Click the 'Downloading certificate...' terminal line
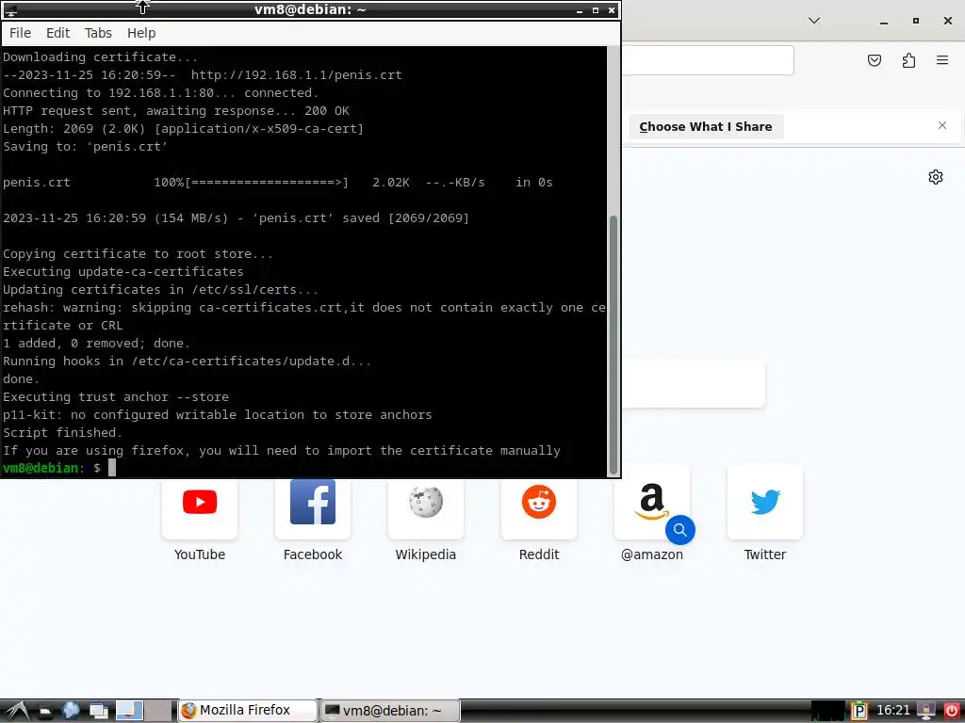 click(x=100, y=57)
